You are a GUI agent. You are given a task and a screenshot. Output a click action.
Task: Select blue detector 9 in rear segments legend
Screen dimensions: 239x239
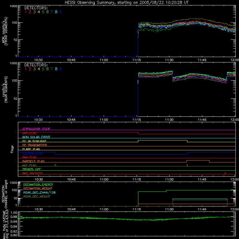61,69
